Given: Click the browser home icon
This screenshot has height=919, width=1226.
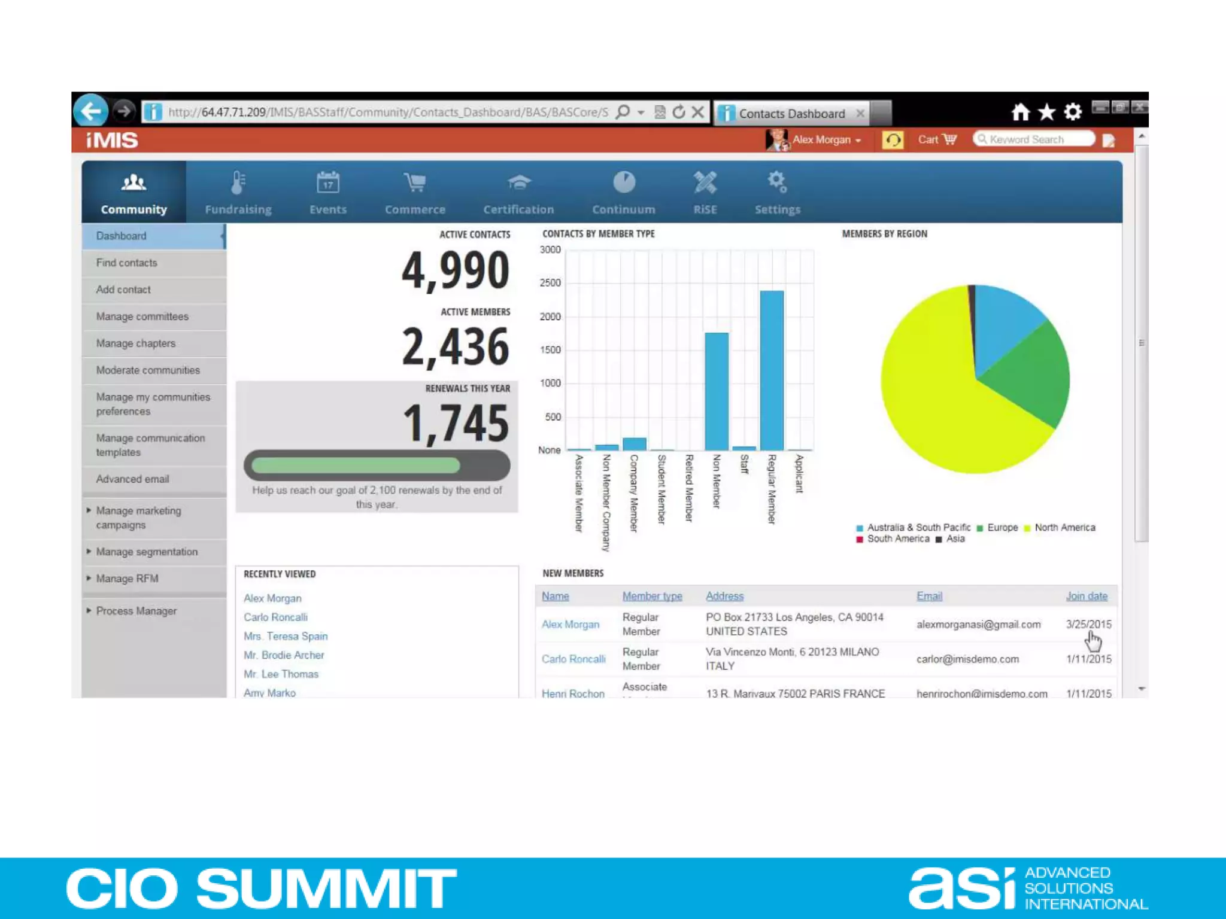Looking at the screenshot, I should pos(1020,112).
